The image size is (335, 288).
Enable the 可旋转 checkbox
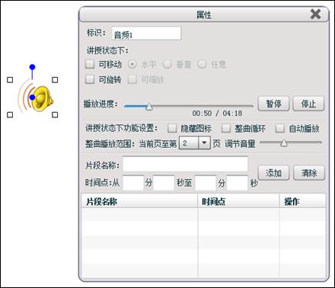[90, 79]
